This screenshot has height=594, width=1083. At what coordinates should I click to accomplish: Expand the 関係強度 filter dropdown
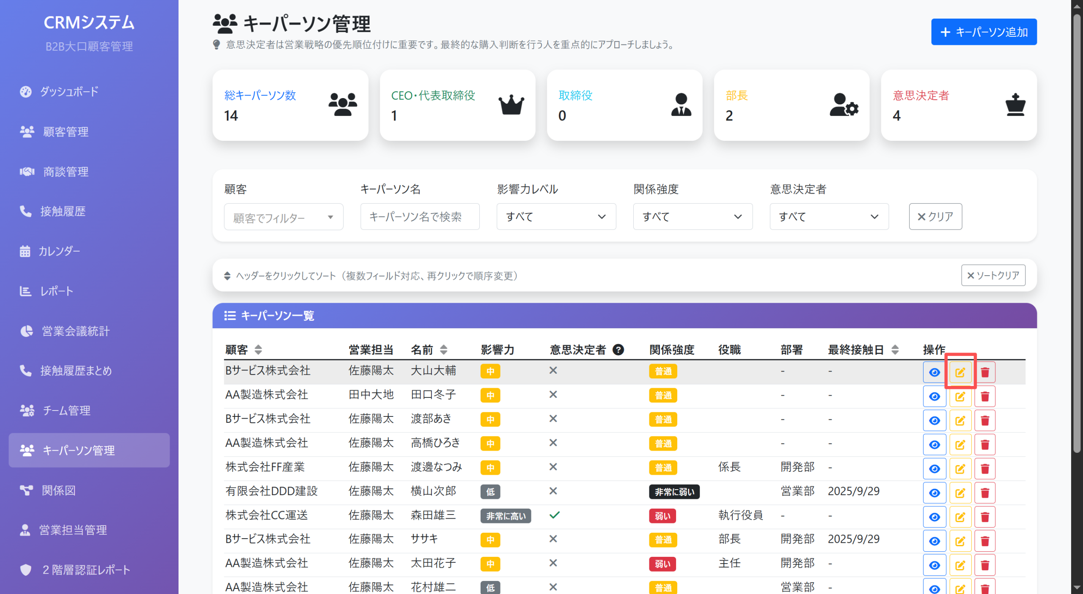click(693, 216)
